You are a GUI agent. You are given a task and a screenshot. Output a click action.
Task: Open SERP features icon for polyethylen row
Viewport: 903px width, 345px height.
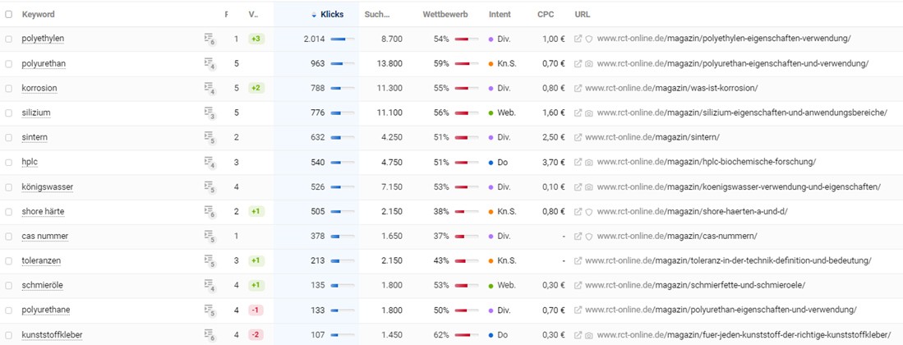tap(210, 39)
